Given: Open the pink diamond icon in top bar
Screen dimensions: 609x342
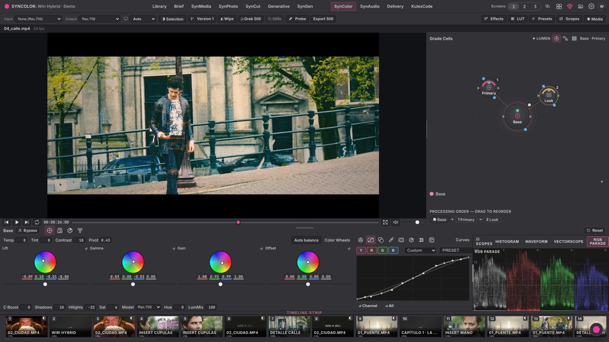Looking at the screenshot, I should 569,7.
